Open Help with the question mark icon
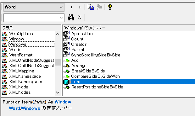Viewport: 195px width, 116px height. (x=110, y=7)
